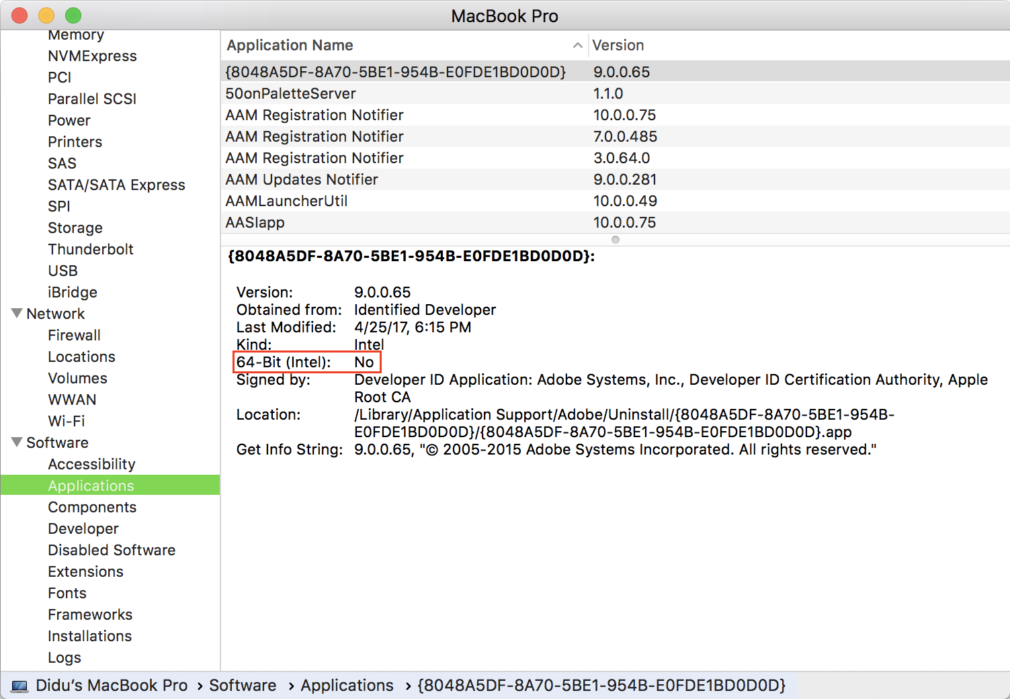Viewport: 1010px width, 699px height.
Task: Collapse the Software section triangle
Action: click(17, 442)
